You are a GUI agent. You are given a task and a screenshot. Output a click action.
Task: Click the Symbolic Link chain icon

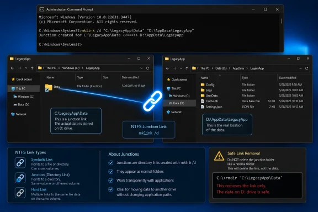point(20,163)
